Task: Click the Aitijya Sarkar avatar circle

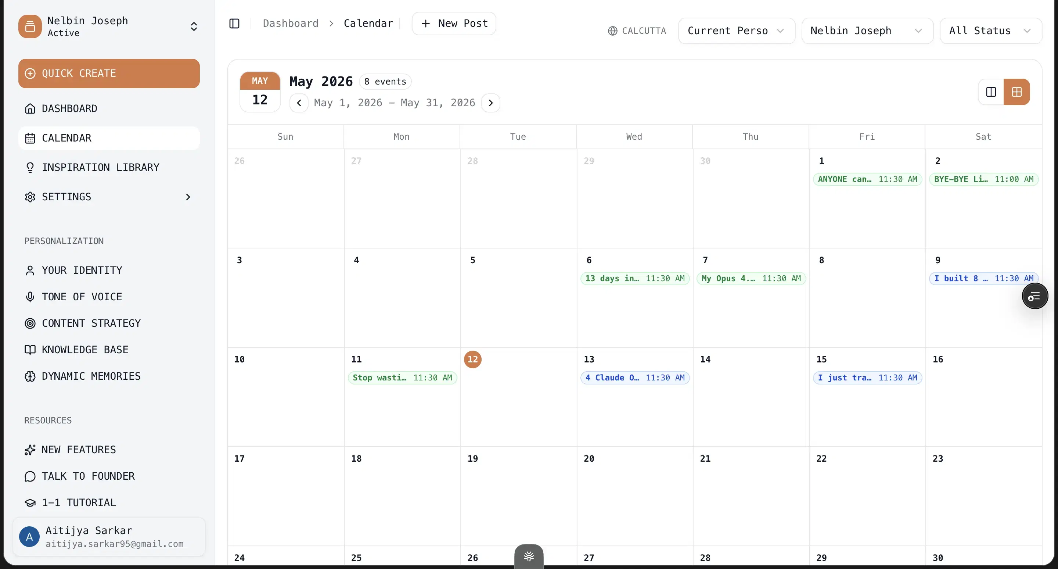Action: (29, 537)
